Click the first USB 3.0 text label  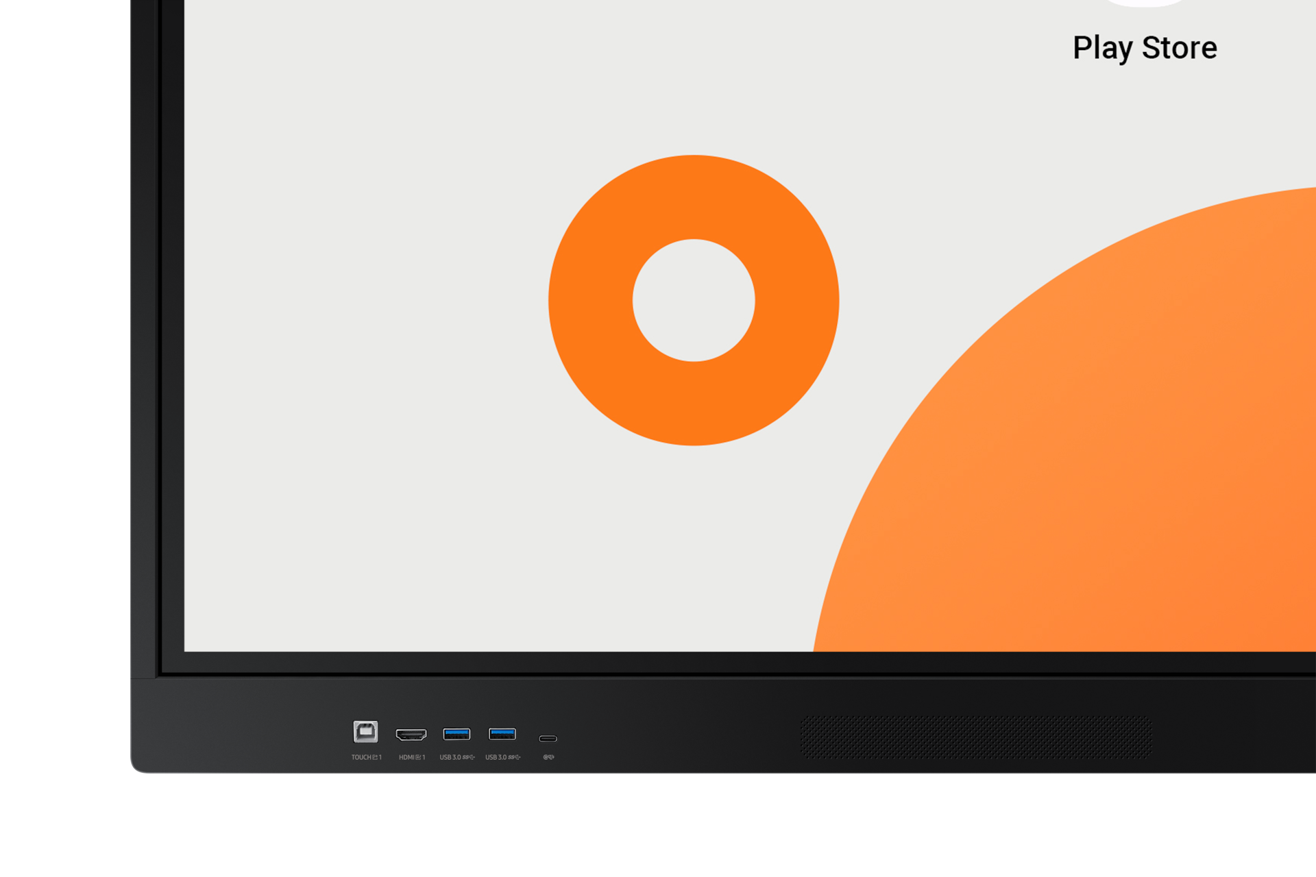pyautogui.click(x=456, y=757)
